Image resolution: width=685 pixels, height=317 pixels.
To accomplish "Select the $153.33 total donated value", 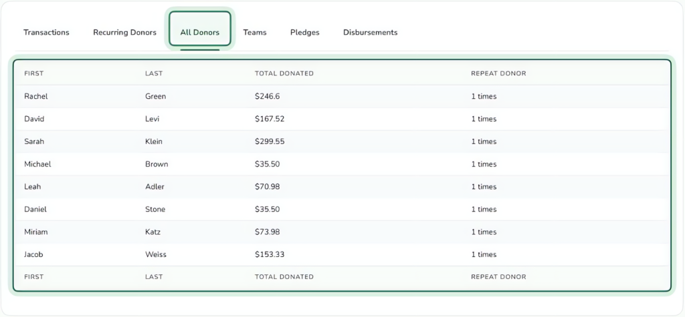I will pyautogui.click(x=270, y=255).
